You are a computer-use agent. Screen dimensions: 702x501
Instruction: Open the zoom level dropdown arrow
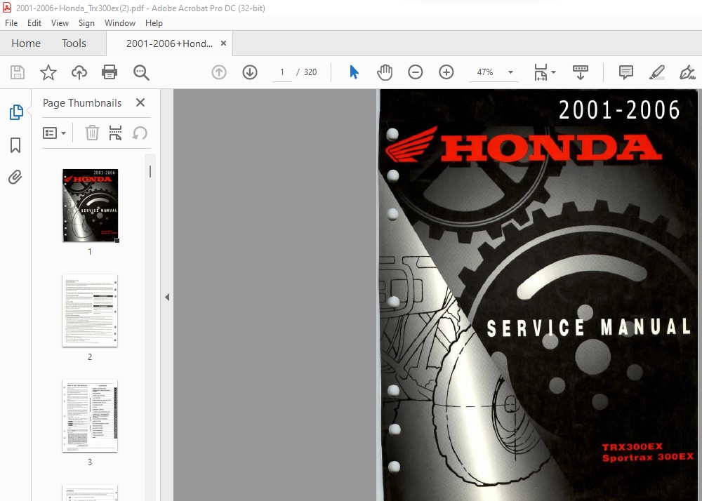point(510,72)
